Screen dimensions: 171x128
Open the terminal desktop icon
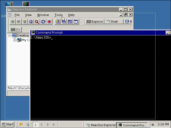point(26,4)
